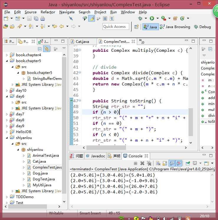Image resolution: width=218 pixels, height=220 pixels.
Task: Open the Debug button dropdown arrow
Action: coord(146,18)
